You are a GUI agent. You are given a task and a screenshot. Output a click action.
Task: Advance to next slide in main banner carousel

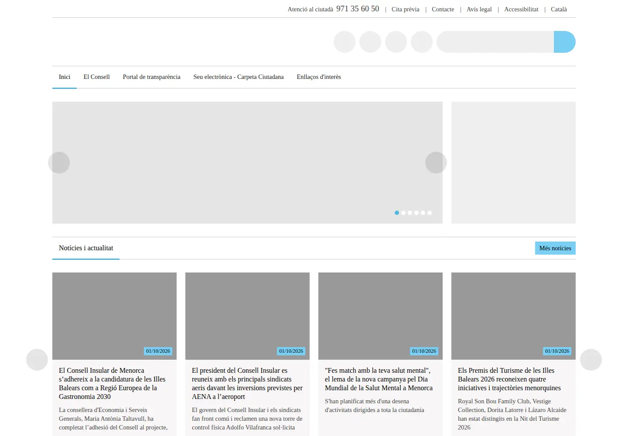click(x=436, y=163)
